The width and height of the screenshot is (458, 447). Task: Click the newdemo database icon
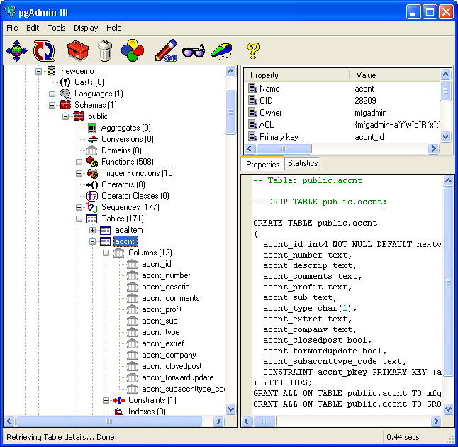click(x=52, y=71)
